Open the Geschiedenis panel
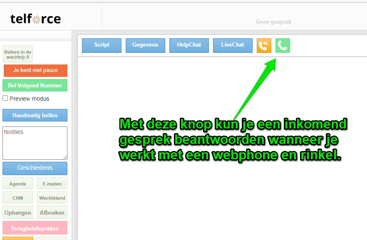The width and height of the screenshot is (367, 240). 35,168
